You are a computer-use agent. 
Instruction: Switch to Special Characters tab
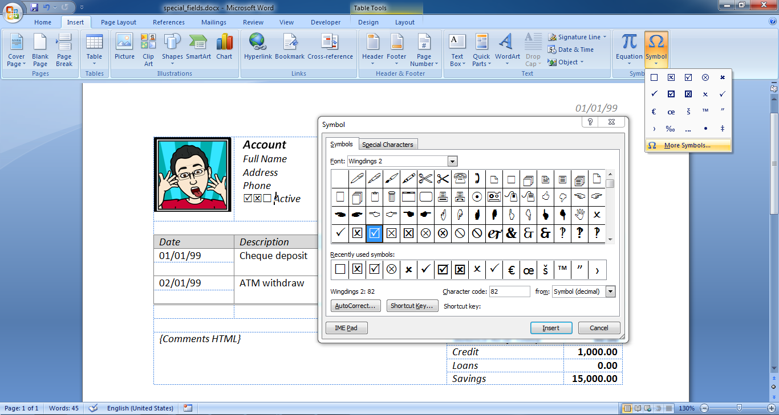point(388,145)
